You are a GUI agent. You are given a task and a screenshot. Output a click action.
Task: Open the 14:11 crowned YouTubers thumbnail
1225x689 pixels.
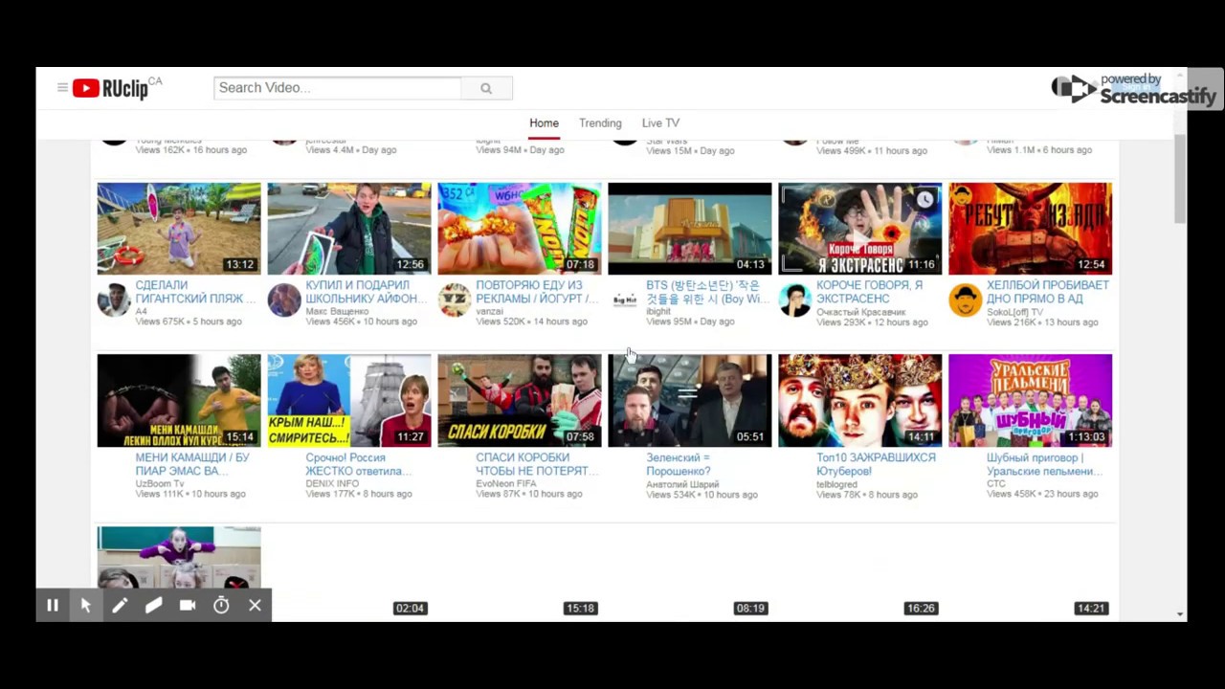pyautogui.click(x=860, y=401)
